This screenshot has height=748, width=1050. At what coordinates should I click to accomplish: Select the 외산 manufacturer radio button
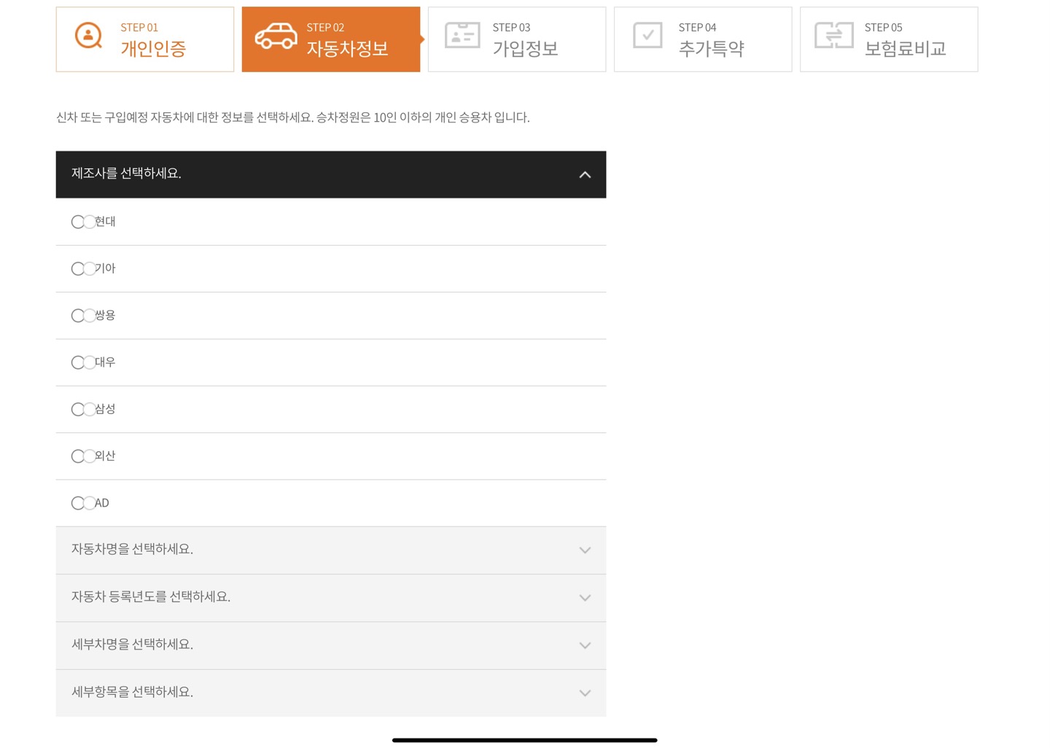tap(78, 456)
